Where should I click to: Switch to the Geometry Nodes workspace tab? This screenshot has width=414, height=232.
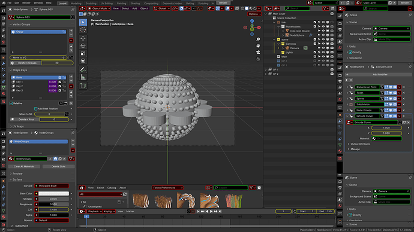(172, 4)
